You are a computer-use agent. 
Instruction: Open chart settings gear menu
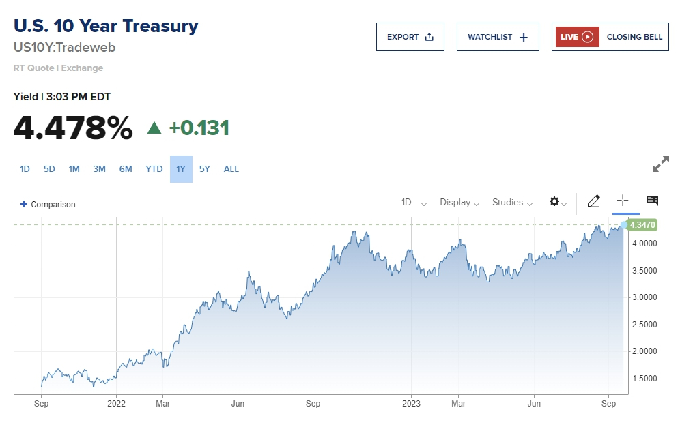pyautogui.click(x=556, y=202)
